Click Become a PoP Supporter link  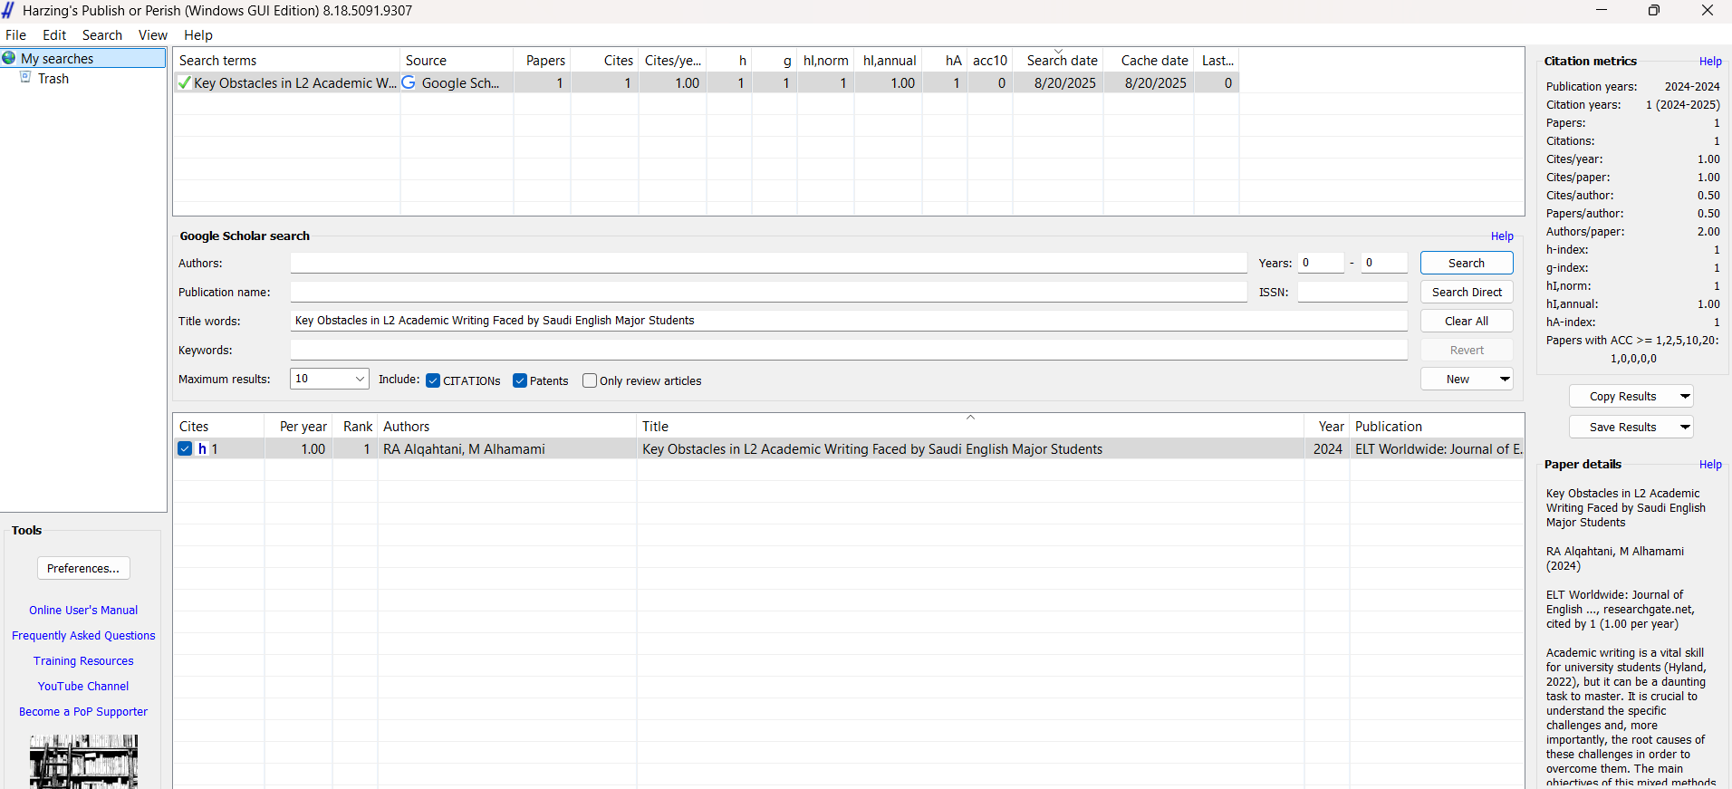[x=83, y=711]
